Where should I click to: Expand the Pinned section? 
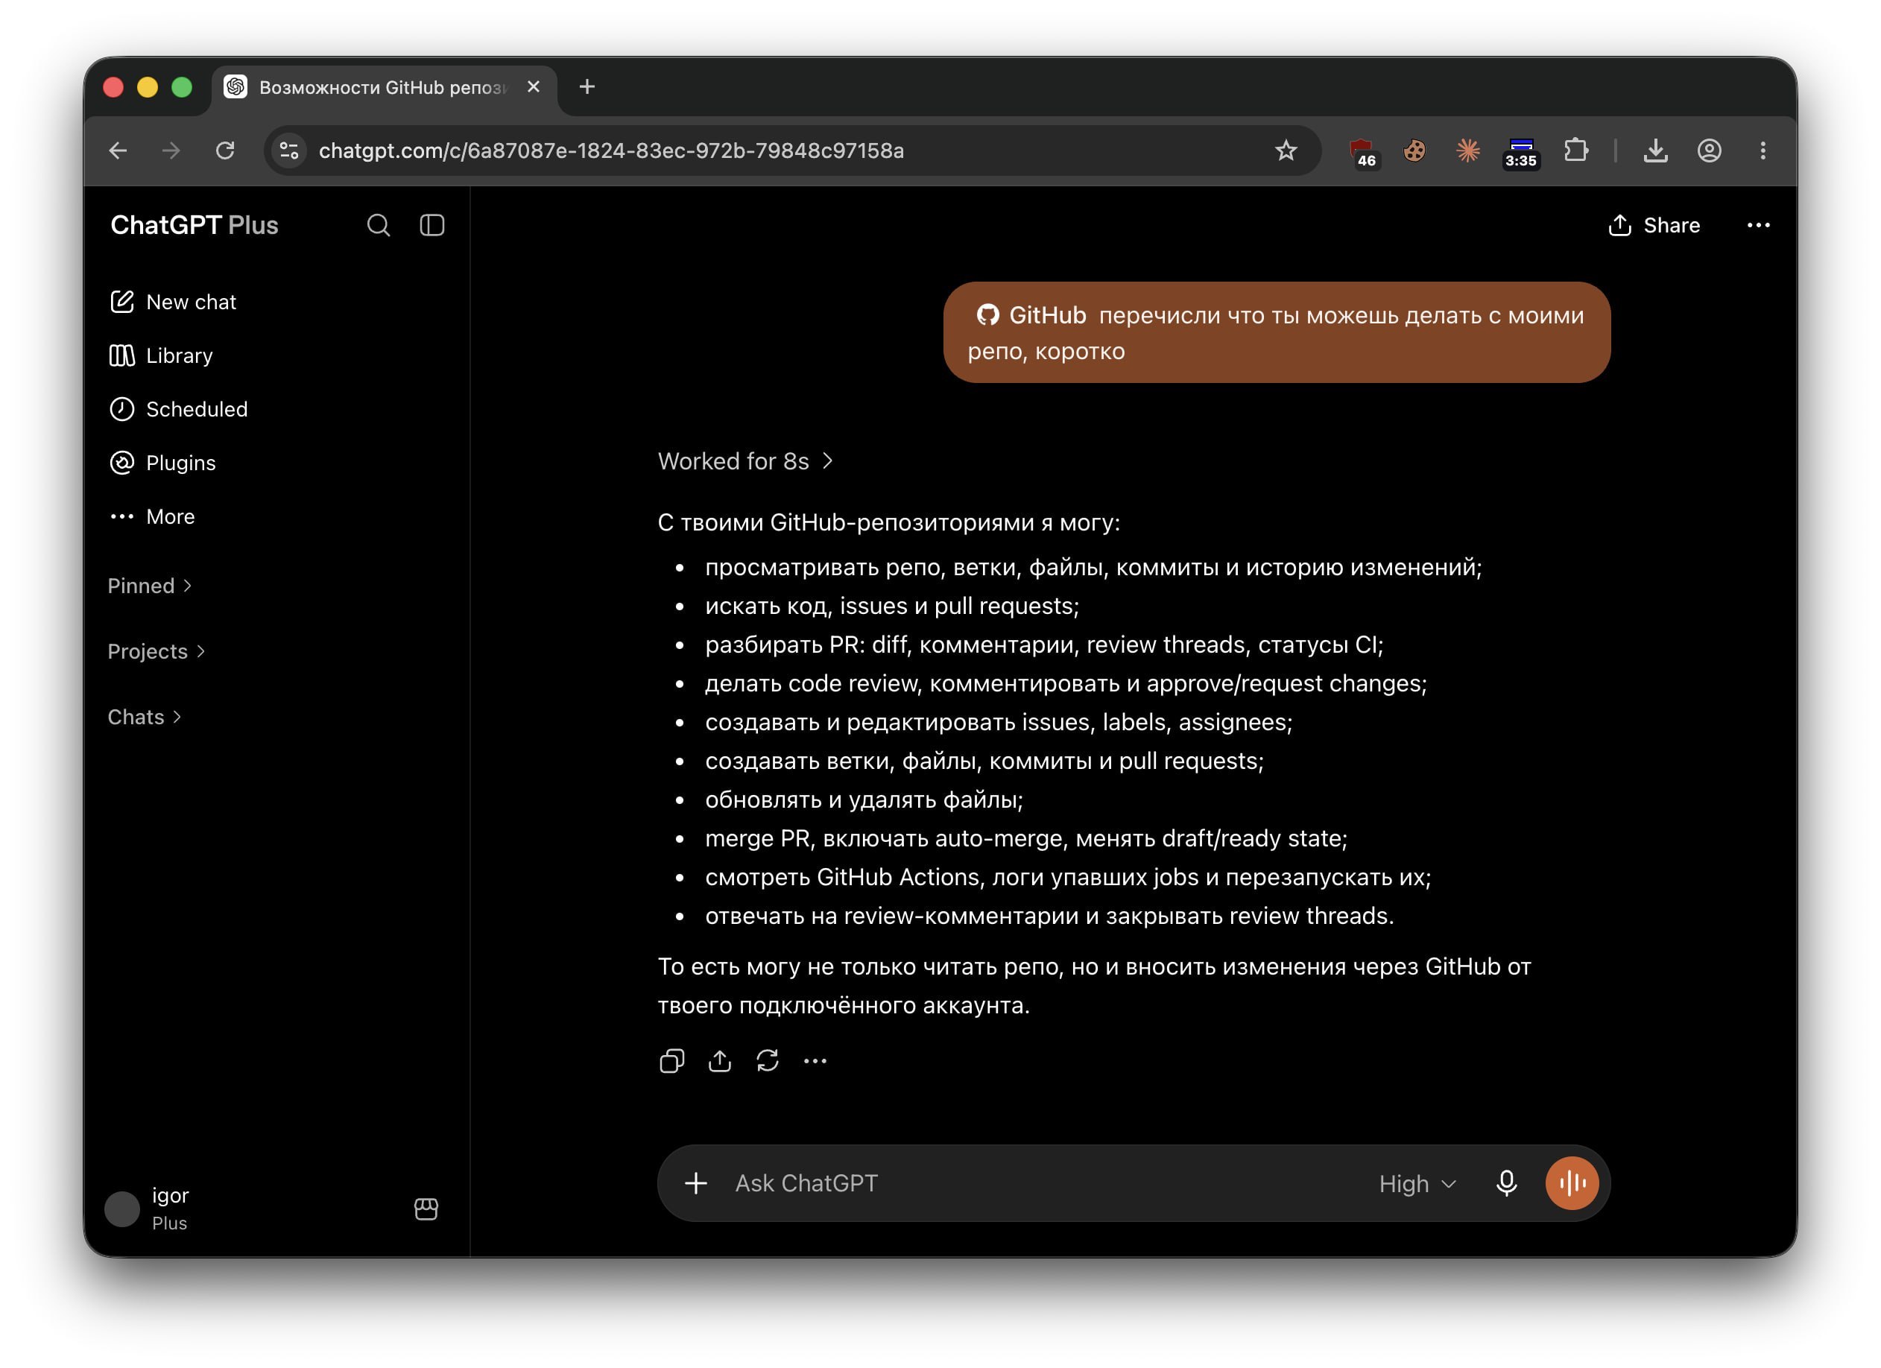(x=149, y=586)
